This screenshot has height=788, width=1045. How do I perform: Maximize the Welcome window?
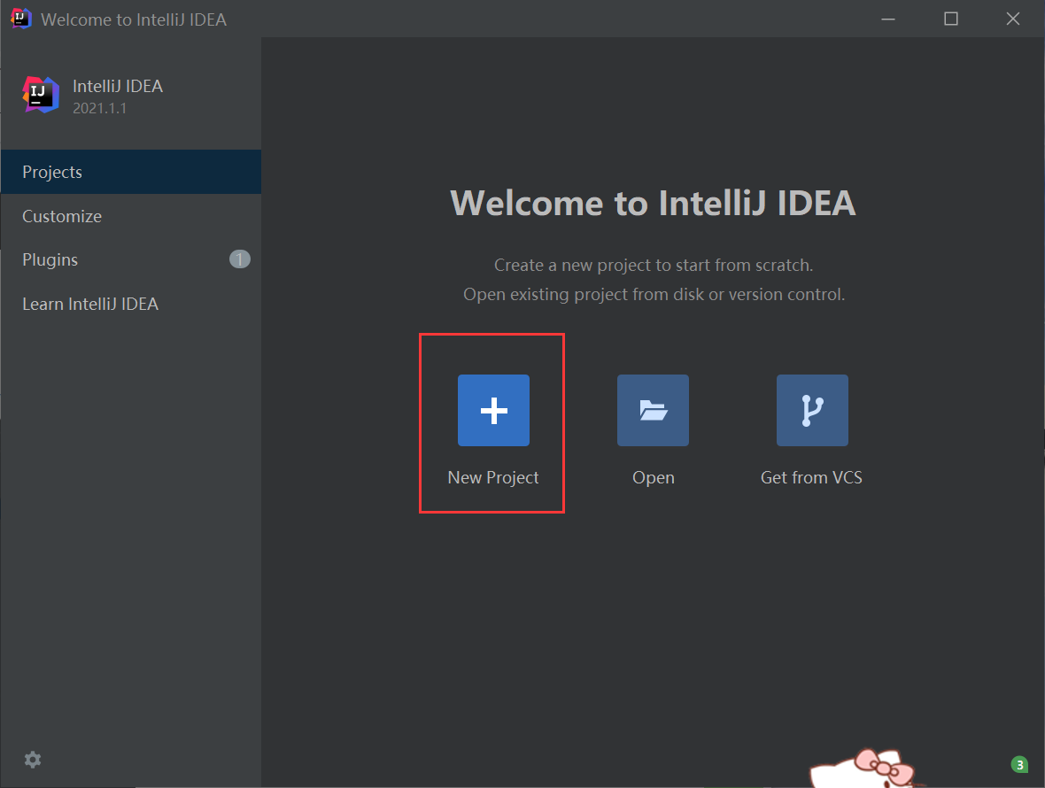(951, 19)
